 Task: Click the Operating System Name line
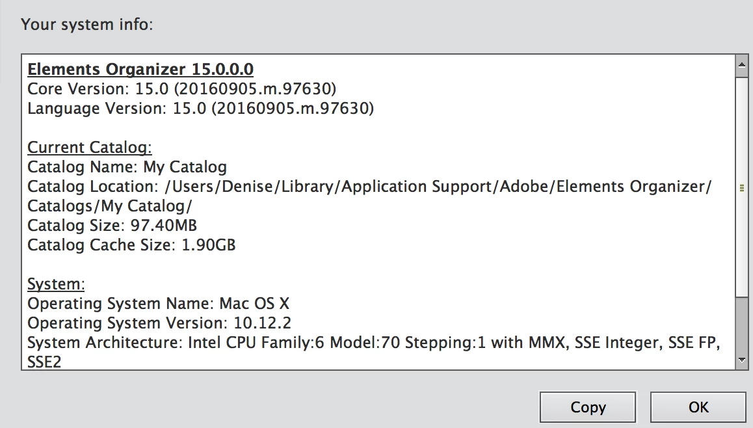pos(158,304)
